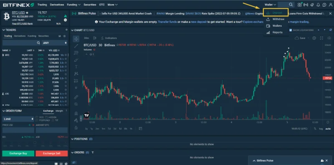Toggle auto scale on chart

[328, 129]
